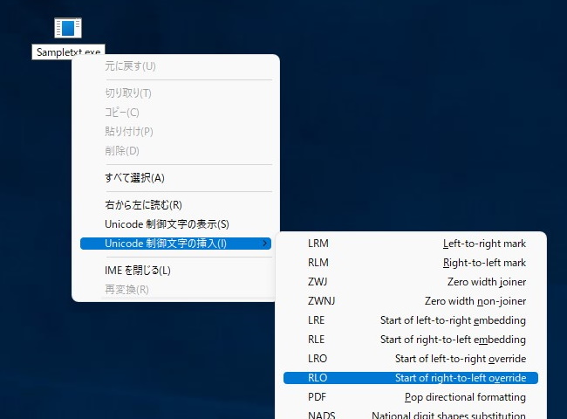The width and height of the screenshot is (567, 419).
Task: Insert NADS National digit shapes substitution
Action: (411, 415)
